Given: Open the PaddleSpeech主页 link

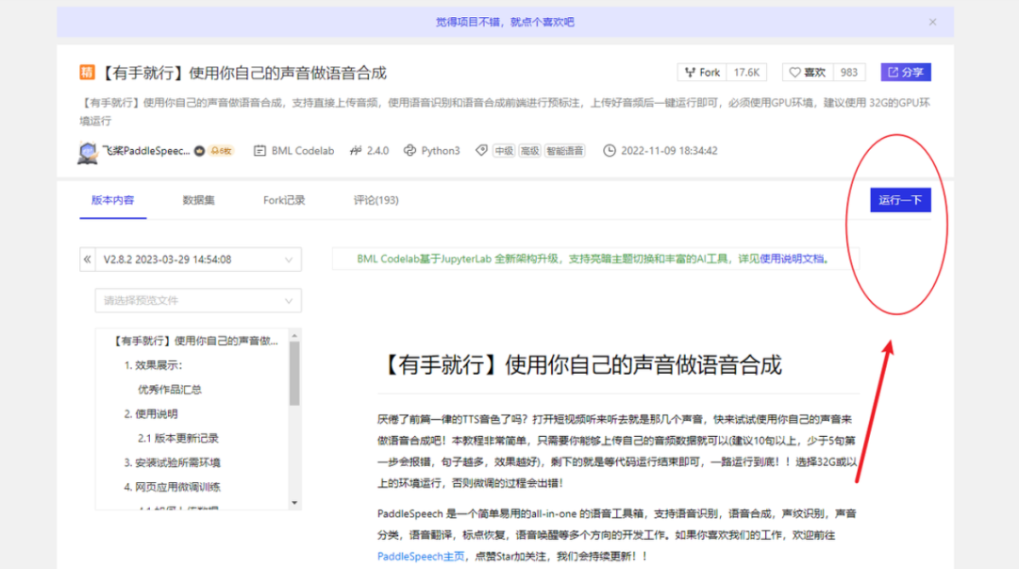Looking at the screenshot, I should pyautogui.click(x=421, y=557).
